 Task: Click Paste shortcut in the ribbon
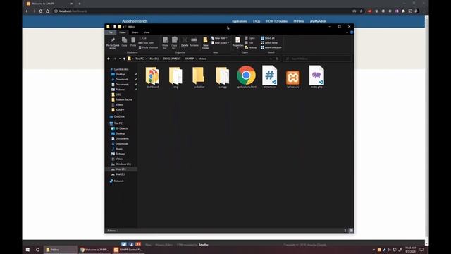tap(148, 47)
